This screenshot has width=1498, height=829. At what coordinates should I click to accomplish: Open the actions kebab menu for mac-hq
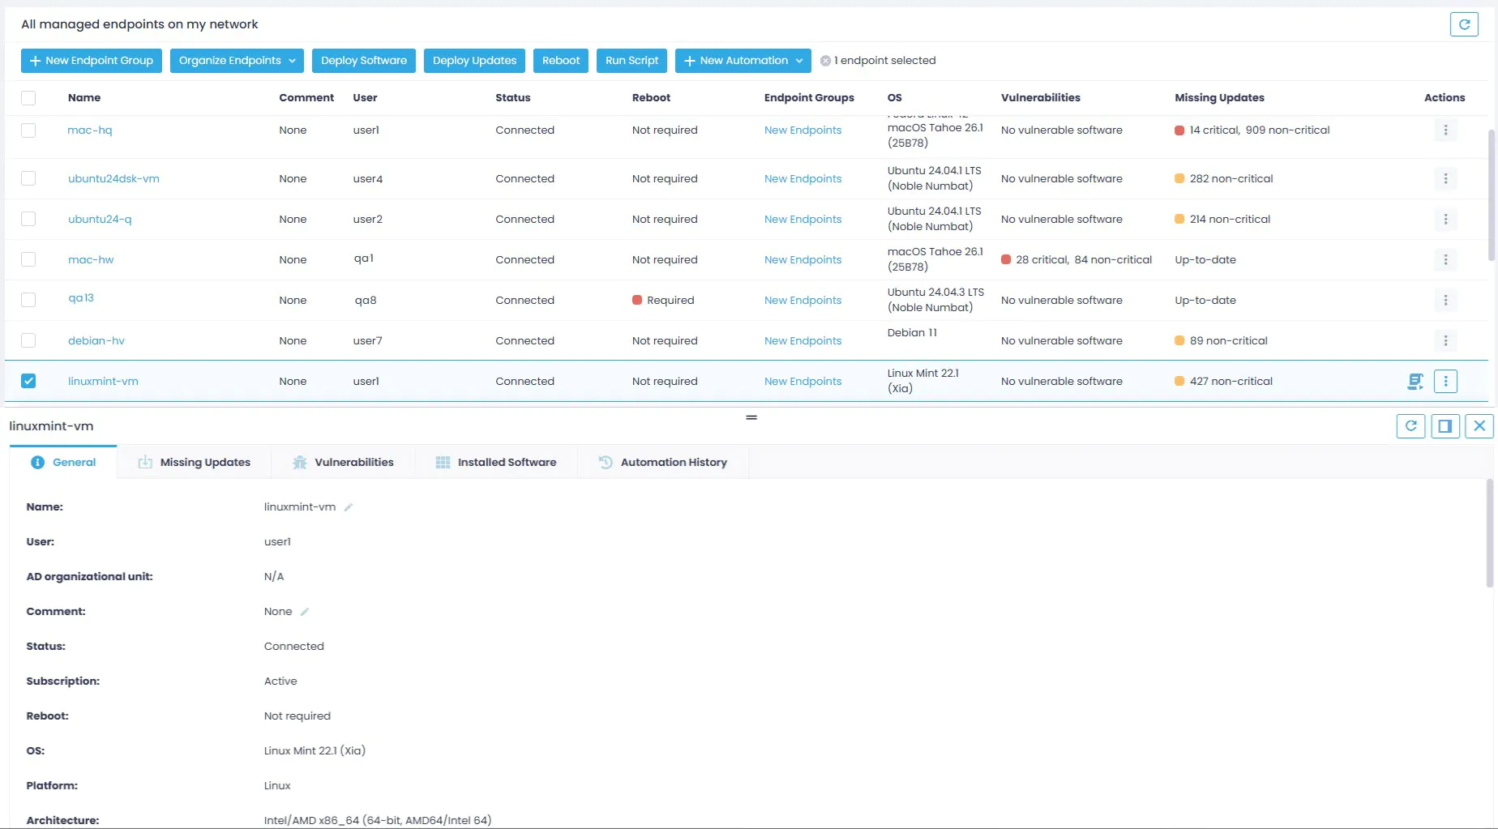pos(1445,130)
